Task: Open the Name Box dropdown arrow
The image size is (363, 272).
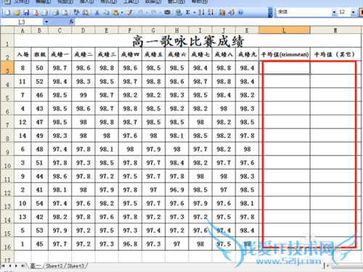Action: point(46,22)
